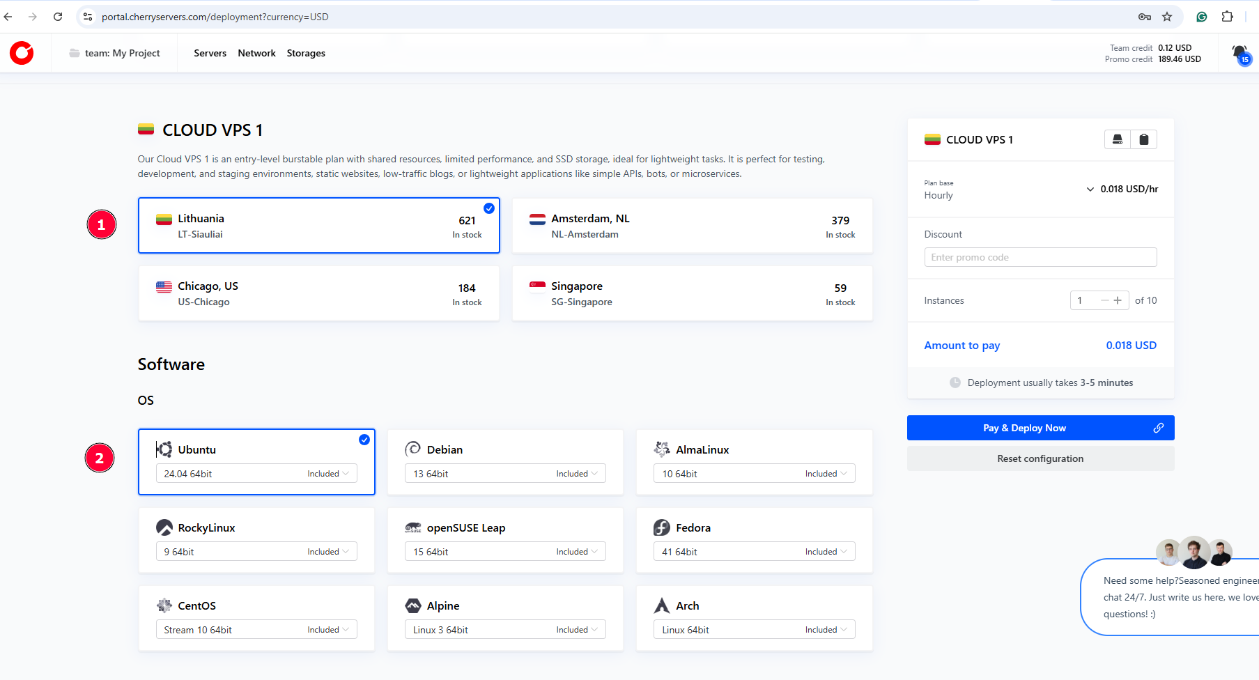Click the Reset configuration button
Screen dimensions: 1259x680
[x=1040, y=458]
